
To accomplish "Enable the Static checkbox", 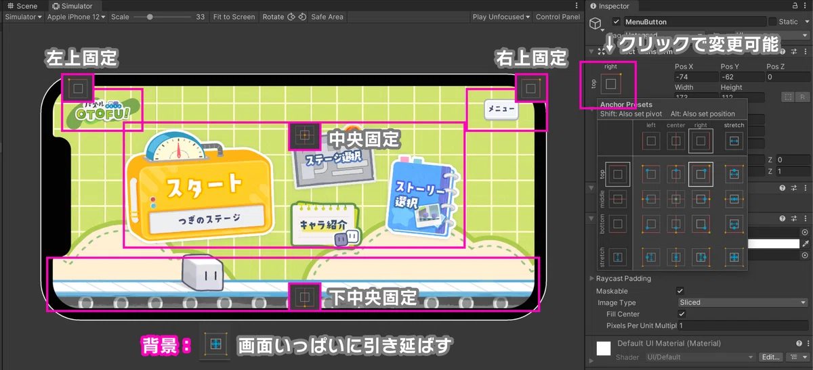I will tap(772, 22).
